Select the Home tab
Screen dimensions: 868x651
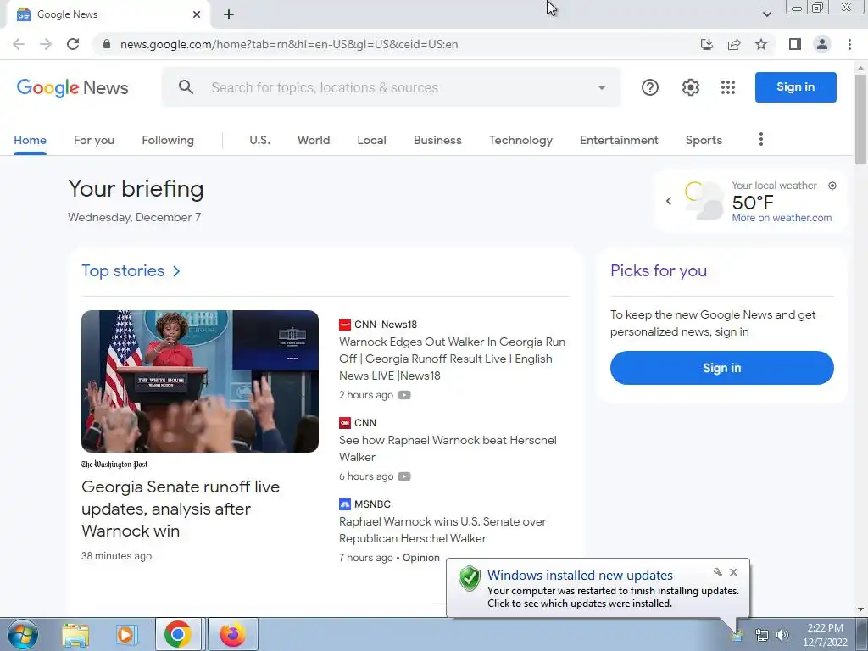coord(30,140)
